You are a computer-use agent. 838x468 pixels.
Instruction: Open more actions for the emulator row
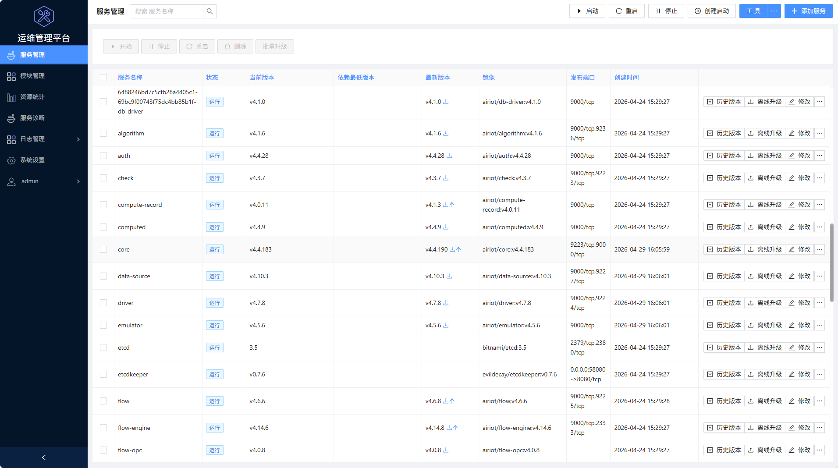coord(820,325)
